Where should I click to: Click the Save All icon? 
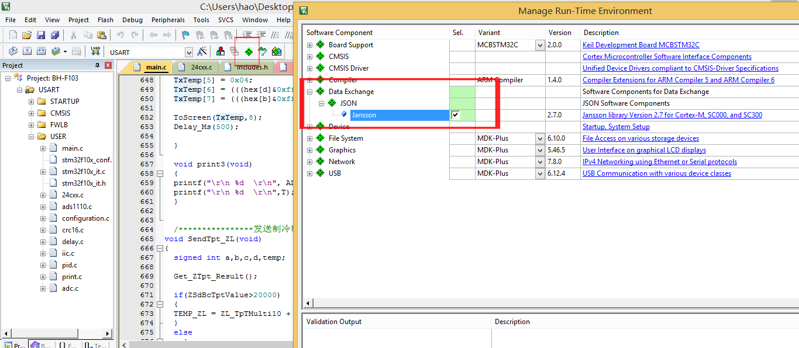(x=54, y=35)
